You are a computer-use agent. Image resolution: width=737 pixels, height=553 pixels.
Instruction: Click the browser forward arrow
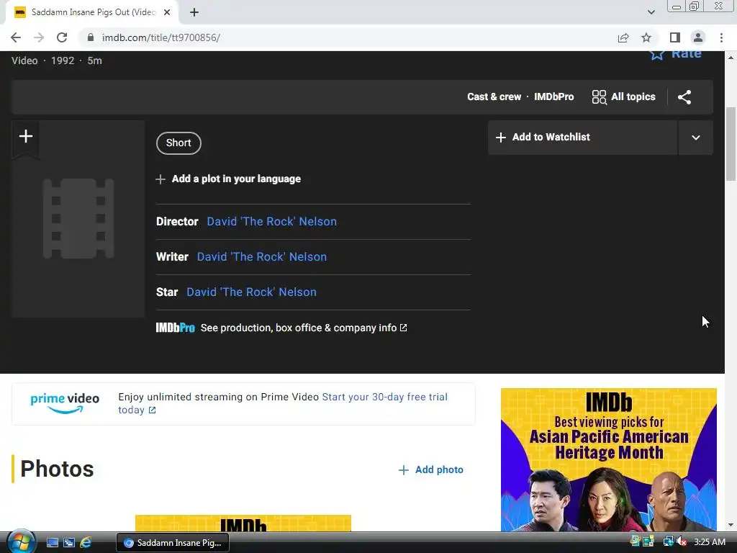coord(39,37)
